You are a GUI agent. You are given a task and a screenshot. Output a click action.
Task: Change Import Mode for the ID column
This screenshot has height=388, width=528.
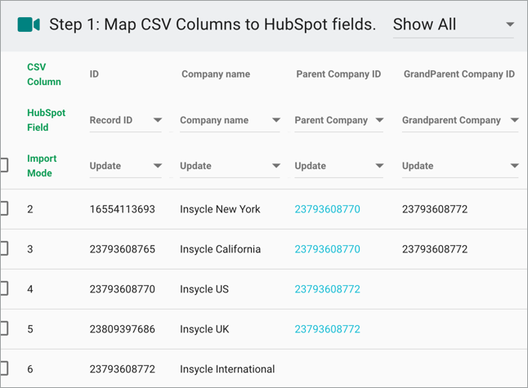(x=126, y=166)
